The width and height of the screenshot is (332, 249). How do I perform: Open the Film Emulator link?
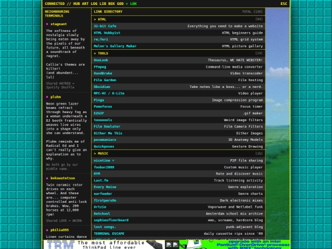coord(107,127)
